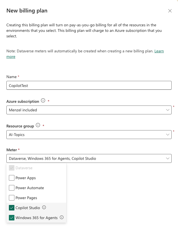Viewport: 178px width, 226px height.
Task: Uncheck the Copilot Studio checkbox
Action: pyautogui.click(x=12, y=208)
